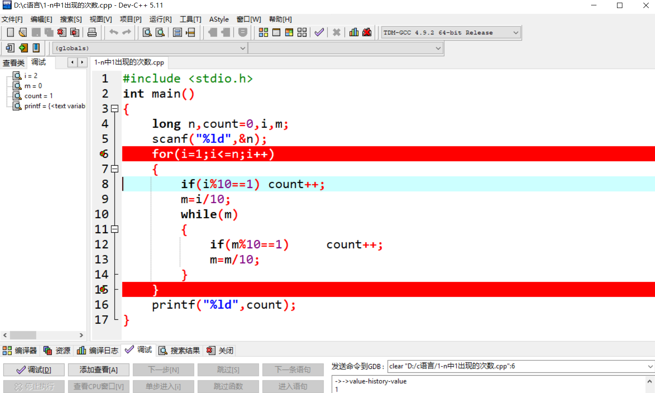The image size is (655, 393).
Task: Open the 搜索[S] menu
Action: point(71,19)
